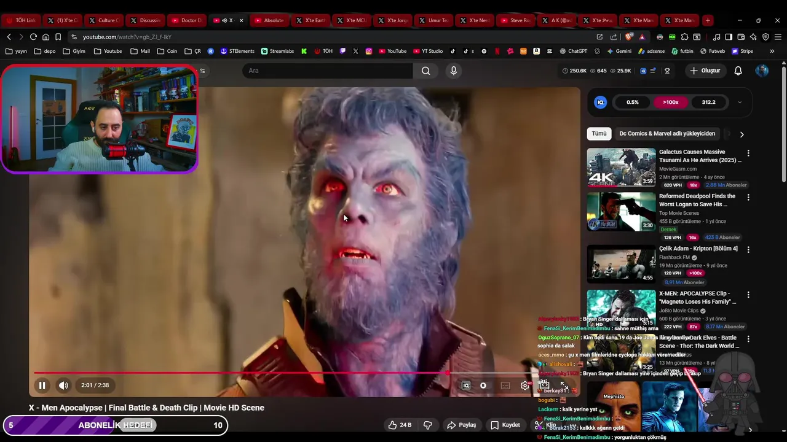Click the Oluştur create button
The width and height of the screenshot is (787, 442).
pos(705,71)
